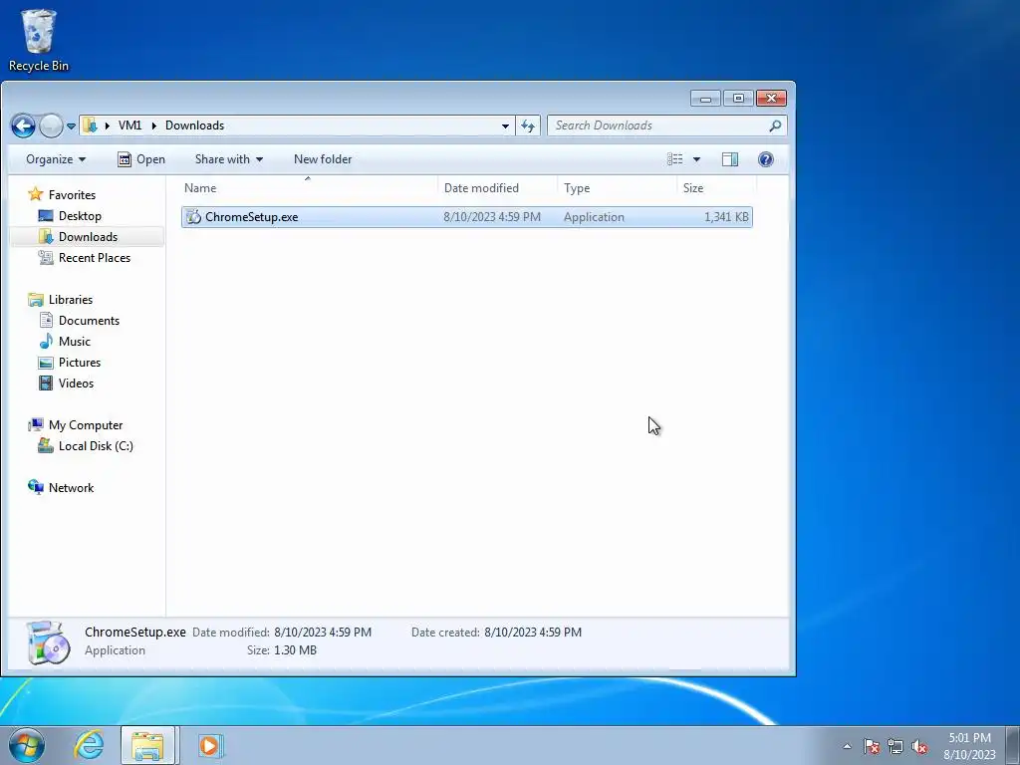Screen dimensions: 1020x765
Task: Open the recent pages dropdown arrow
Action: tap(71, 127)
